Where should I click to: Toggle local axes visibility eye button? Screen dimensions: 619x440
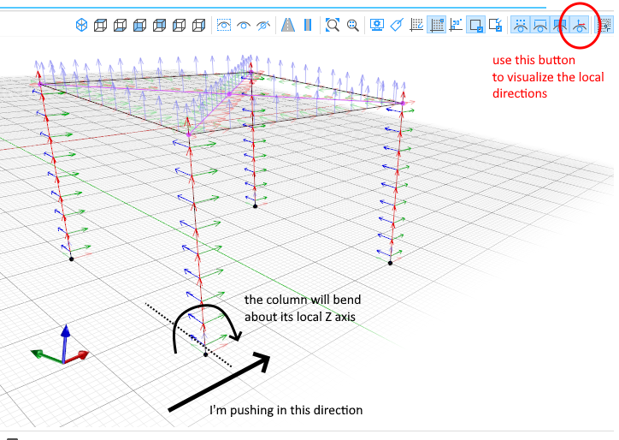(x=580, y=26)
